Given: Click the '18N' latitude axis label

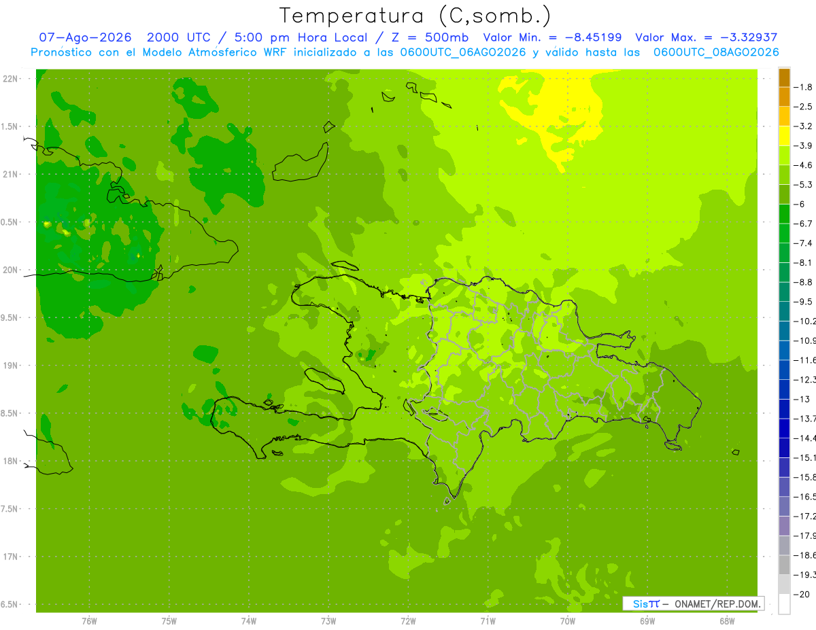Looking at the screenshot, I should pos(12,461).
